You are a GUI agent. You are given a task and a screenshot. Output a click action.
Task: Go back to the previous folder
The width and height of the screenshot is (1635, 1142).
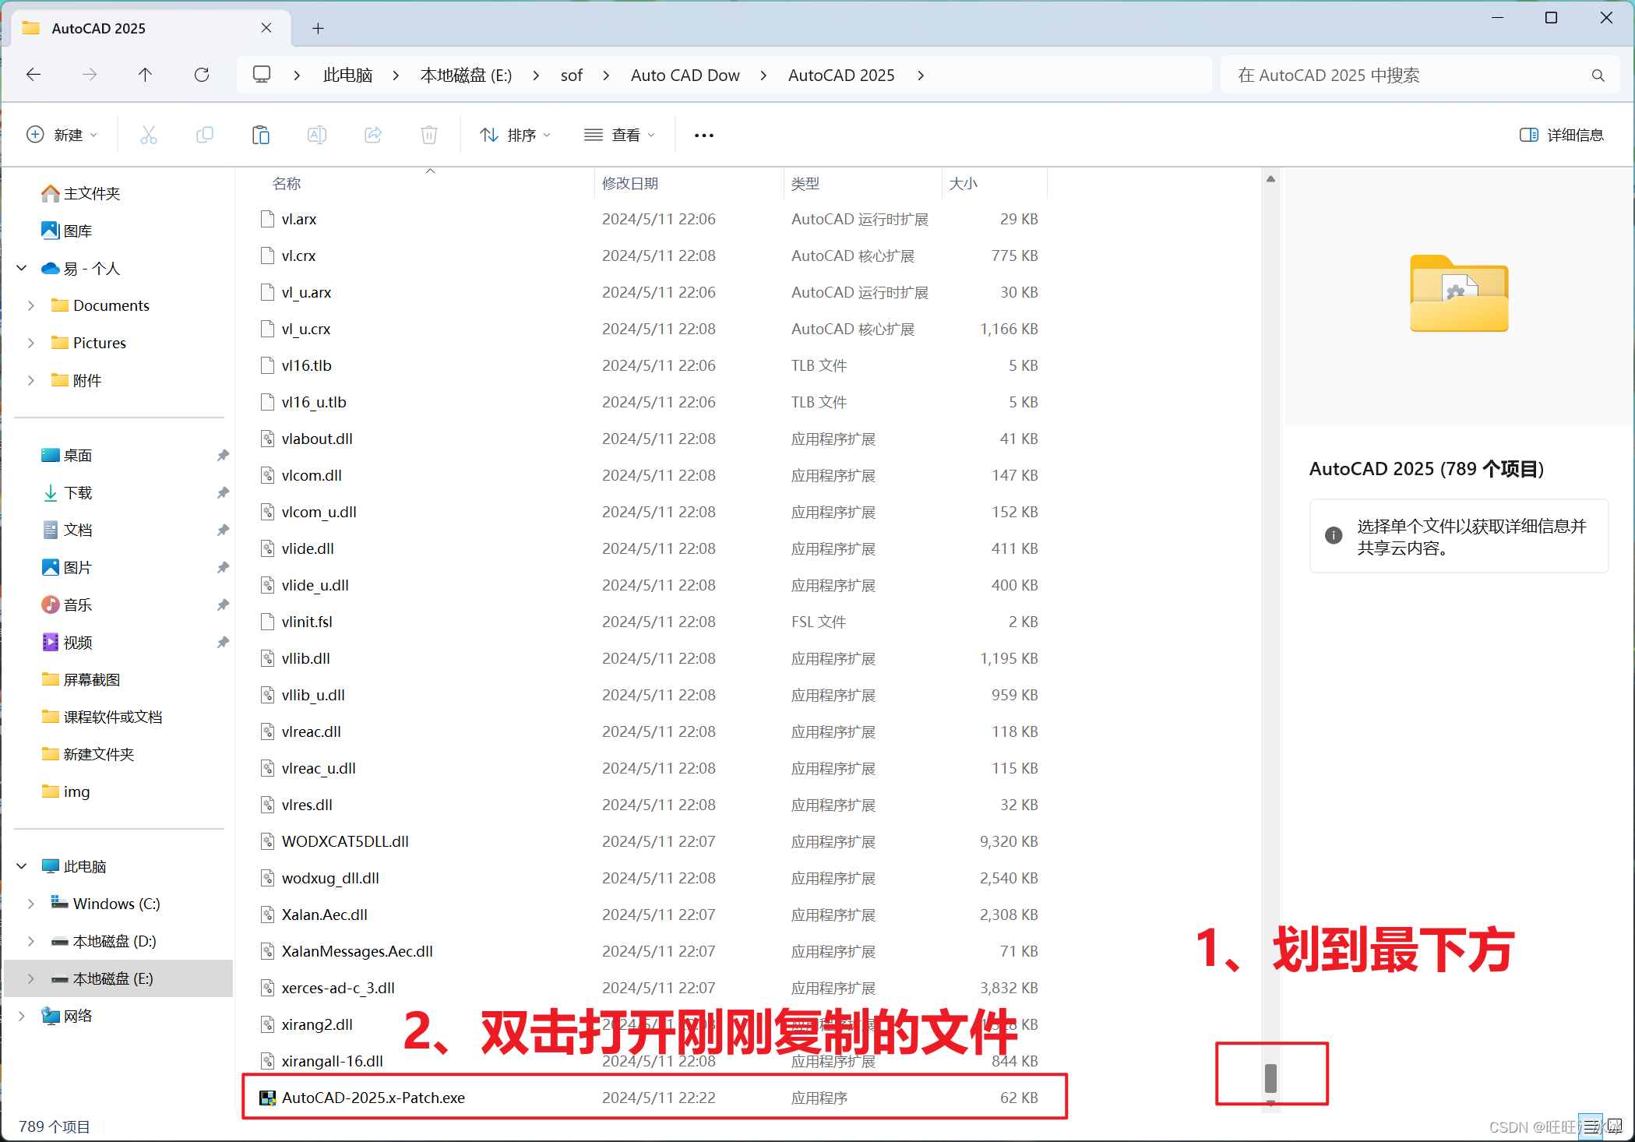33,75
